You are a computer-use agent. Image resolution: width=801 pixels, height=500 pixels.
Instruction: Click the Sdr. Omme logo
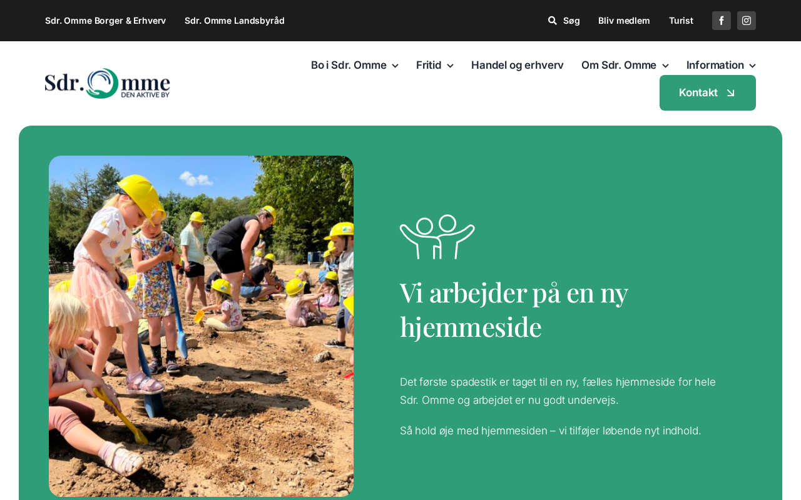[x=108, y=83]
